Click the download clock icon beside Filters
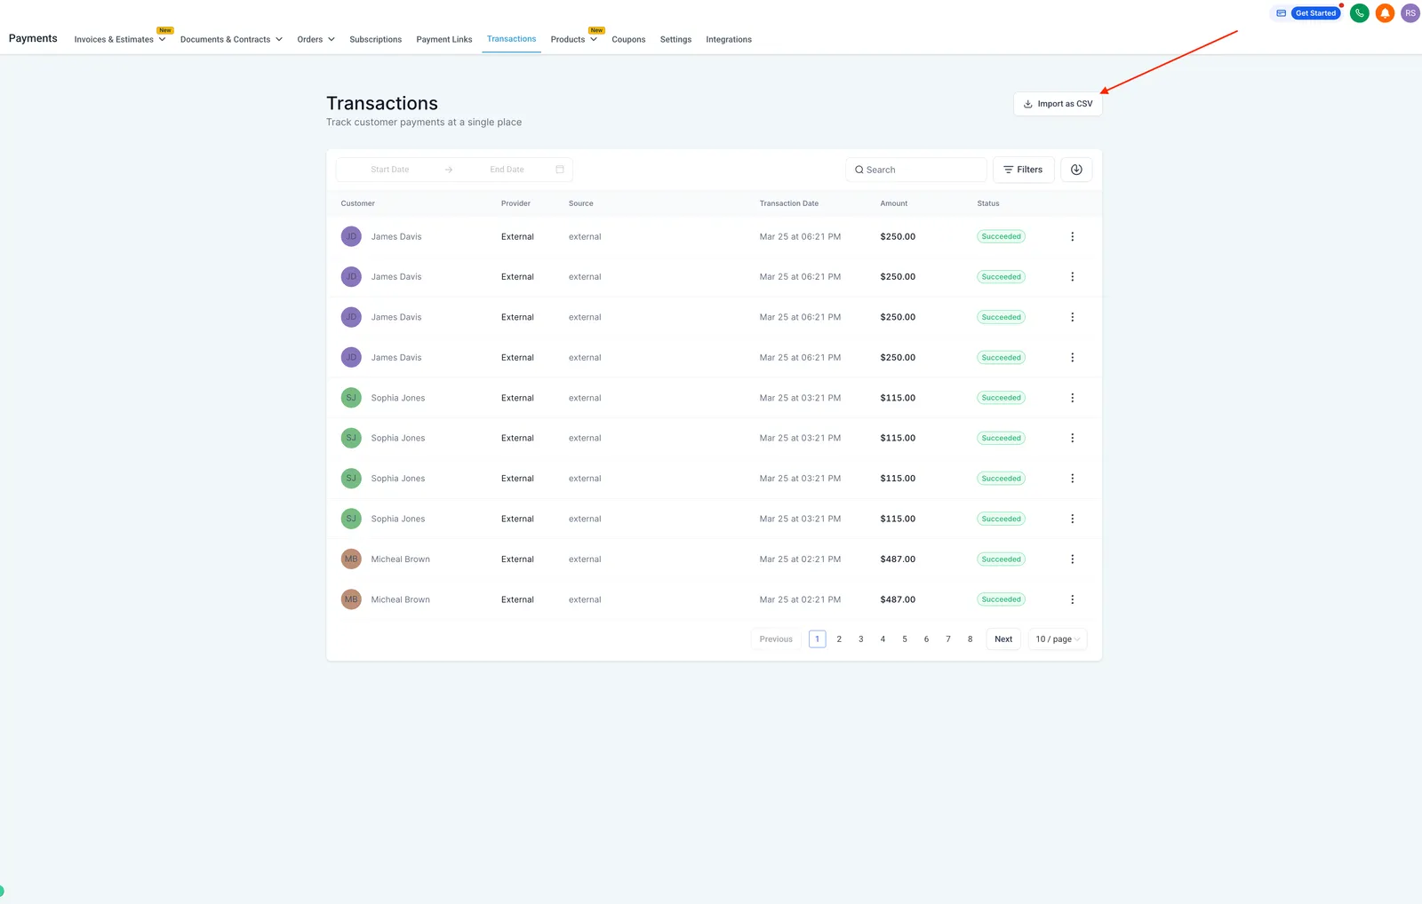The height and width of the screenshot is (904, 1422). [1076, 170]
